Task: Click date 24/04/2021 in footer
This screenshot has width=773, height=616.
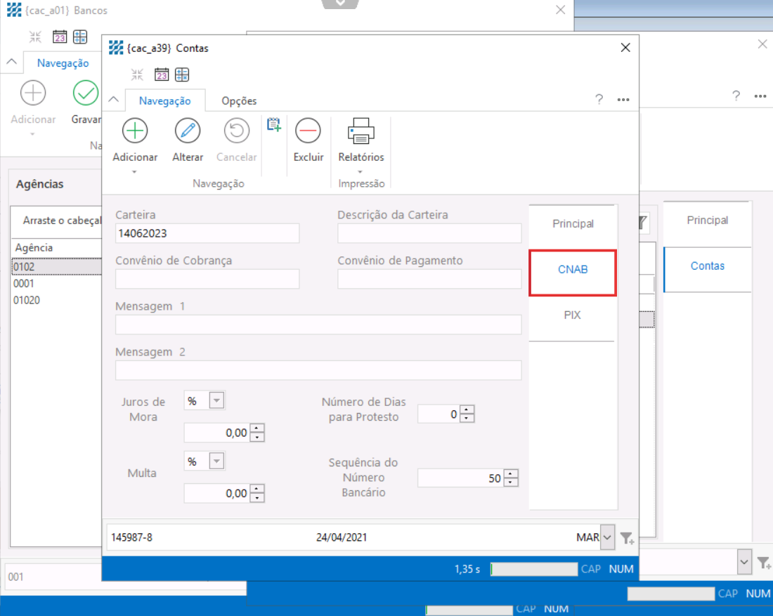Action: pos(341,537)
